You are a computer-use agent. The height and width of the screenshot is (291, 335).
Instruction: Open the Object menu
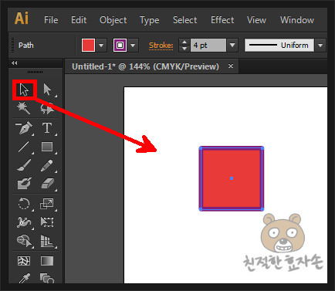113,20
